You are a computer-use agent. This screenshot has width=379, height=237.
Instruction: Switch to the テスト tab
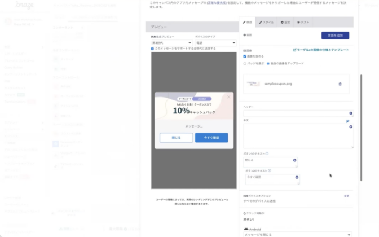tap(302, 22)
